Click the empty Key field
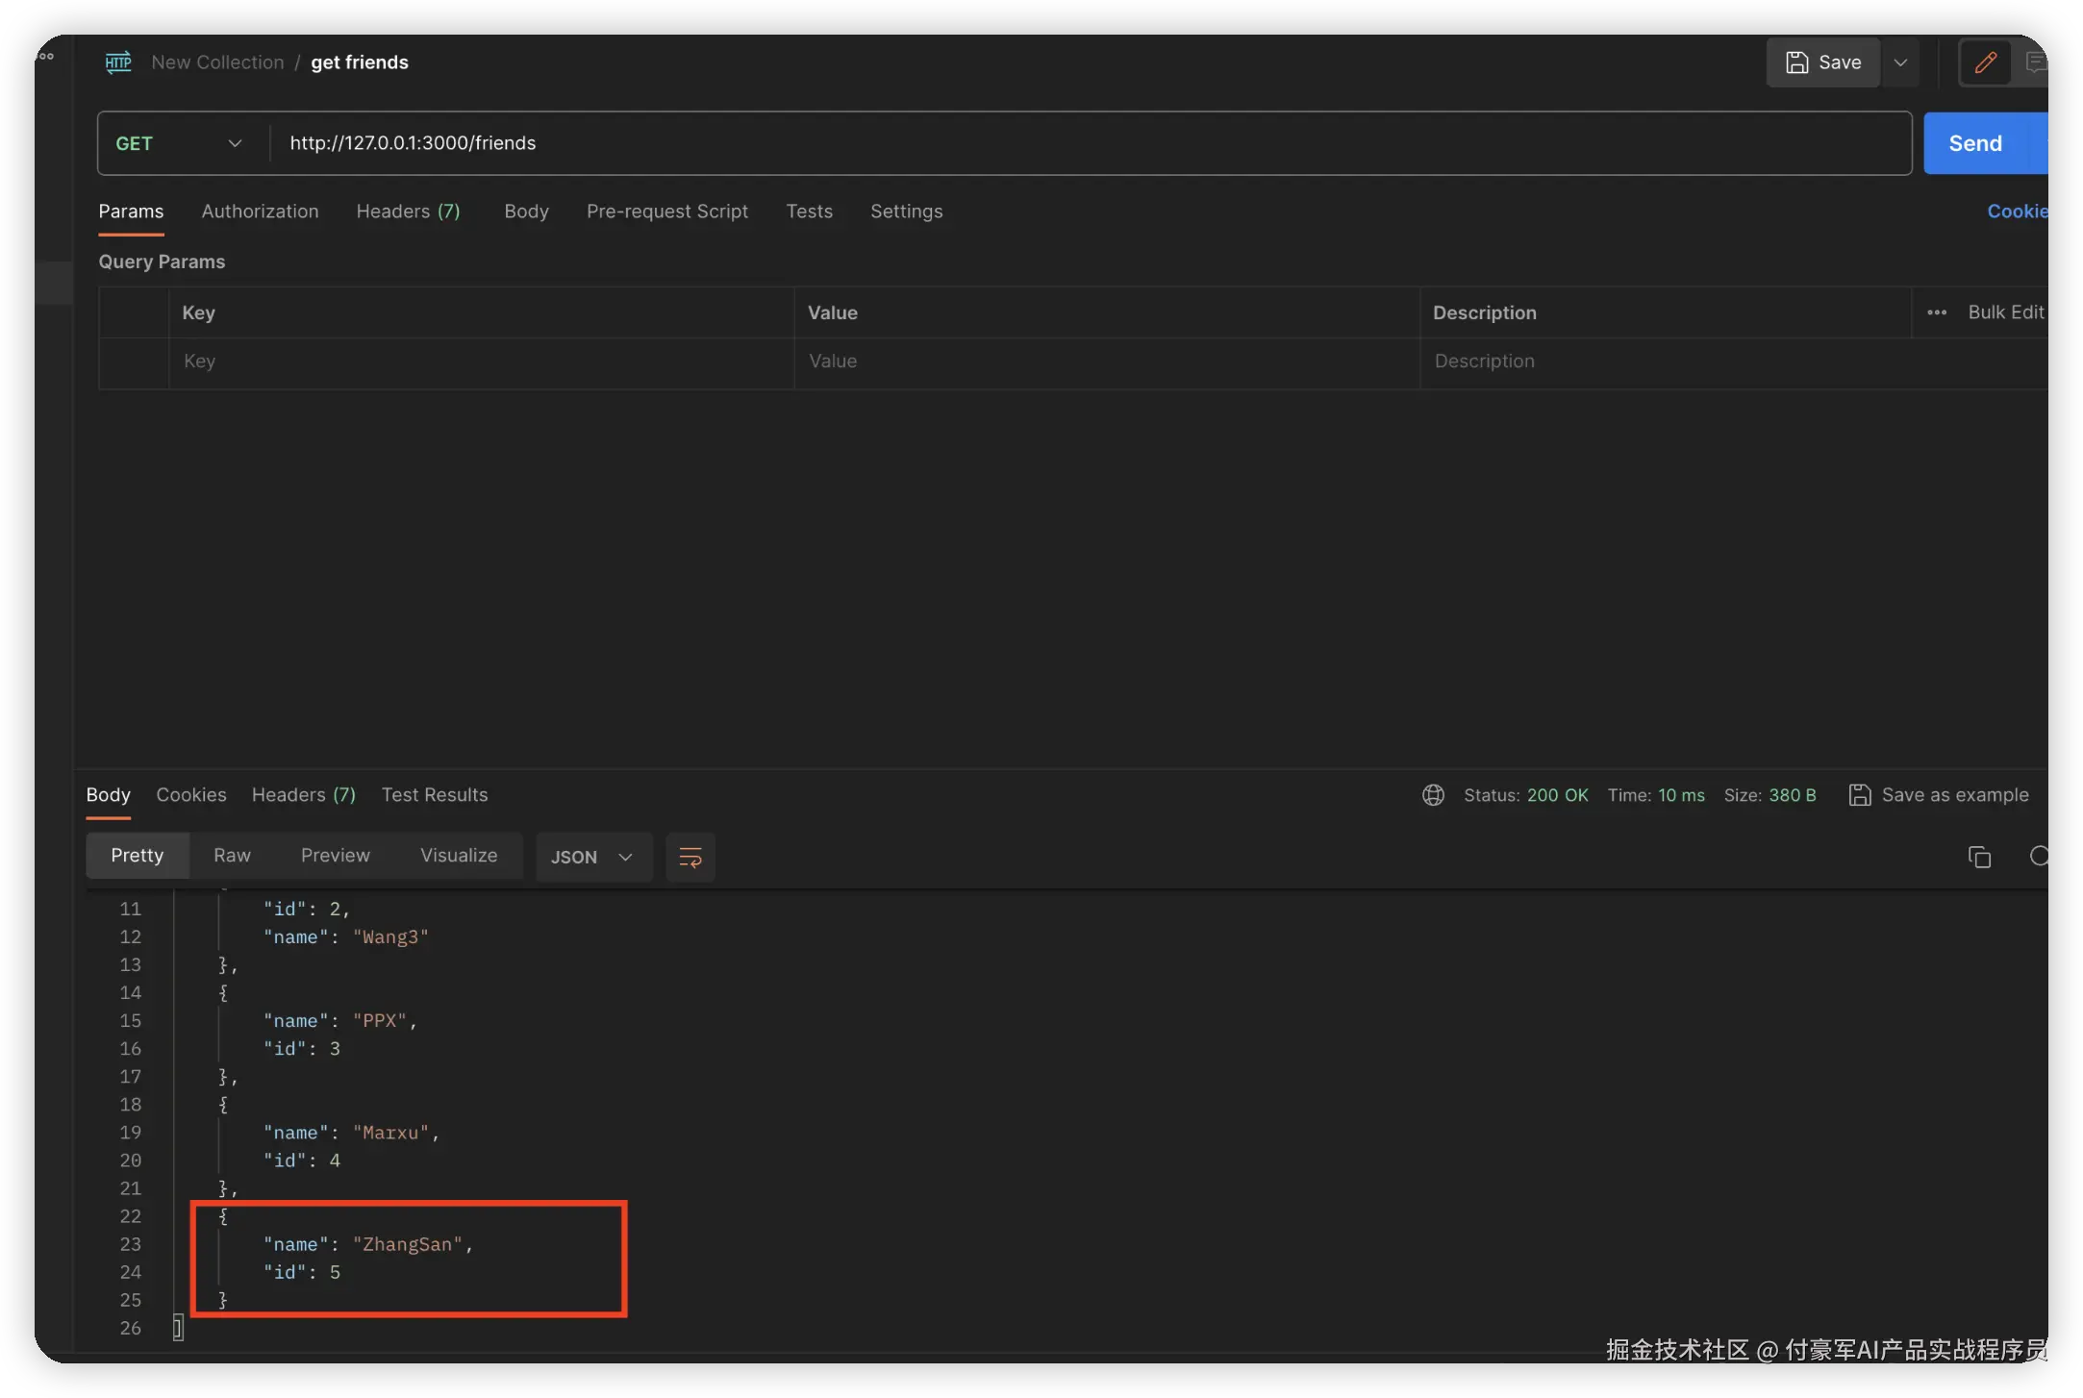 481,362
